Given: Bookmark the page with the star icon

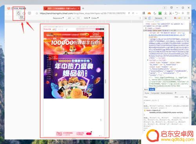Looking at the screenshot, I should [37, 13].
